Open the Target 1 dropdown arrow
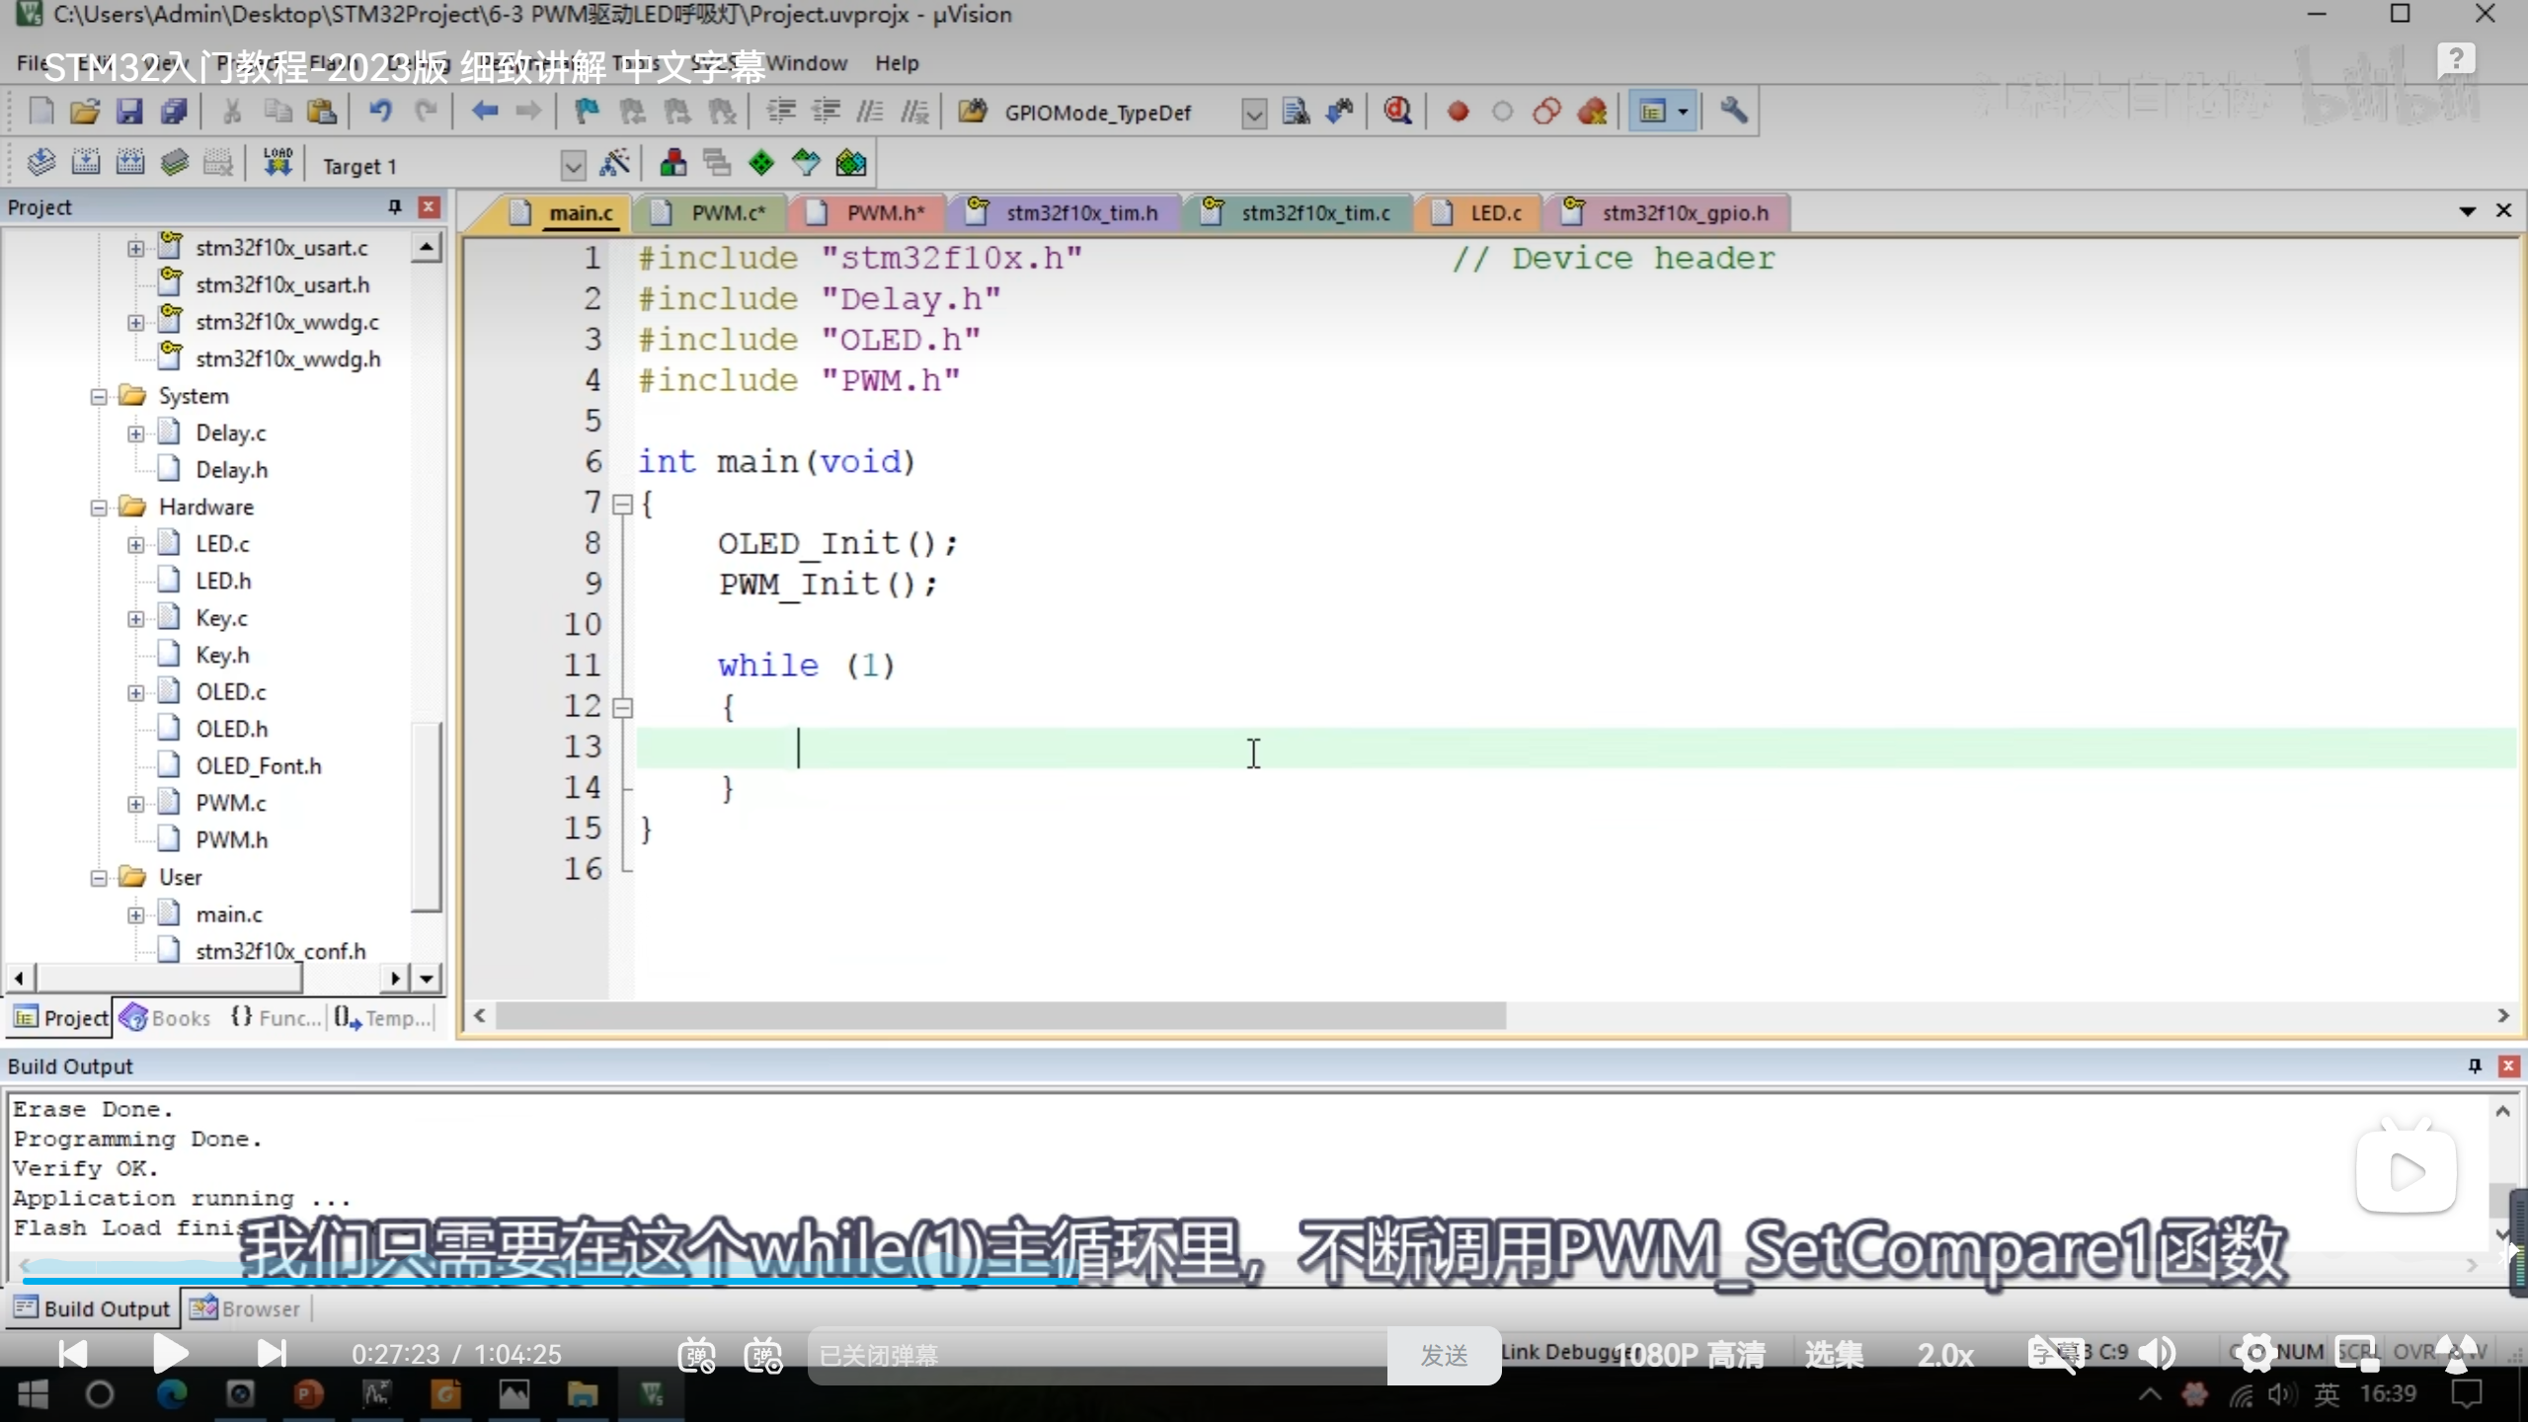This screenshot has width=2528, height=1422. [x=573, y=166]
